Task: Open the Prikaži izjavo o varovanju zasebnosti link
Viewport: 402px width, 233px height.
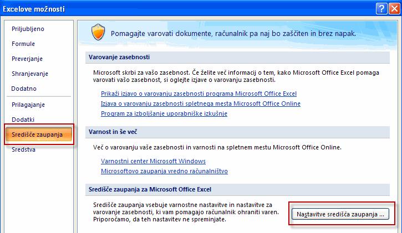Action: pyautogui.click(x=199, y=94)
